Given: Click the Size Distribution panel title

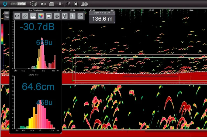Looking at the screenshot, I should tap(36, 10).
